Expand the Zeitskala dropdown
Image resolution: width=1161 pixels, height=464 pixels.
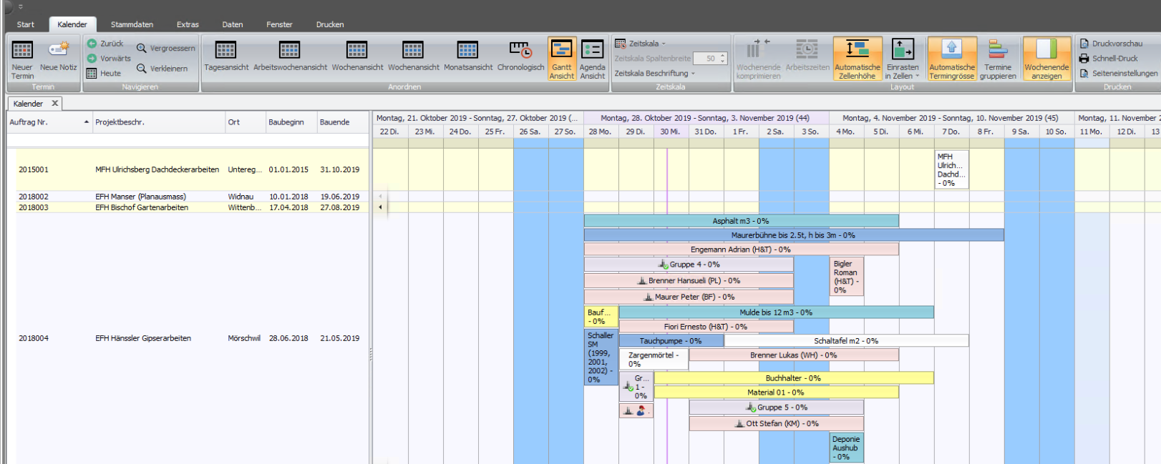(641, 44)
